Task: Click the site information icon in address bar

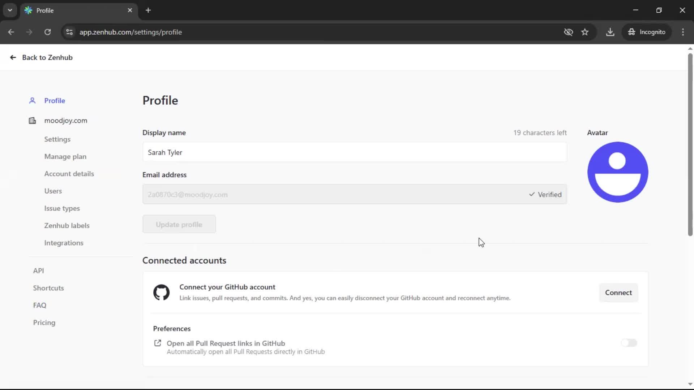Action: pos(69,32)
